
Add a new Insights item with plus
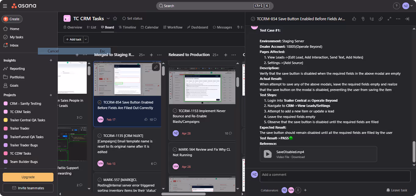pos(51,60)
